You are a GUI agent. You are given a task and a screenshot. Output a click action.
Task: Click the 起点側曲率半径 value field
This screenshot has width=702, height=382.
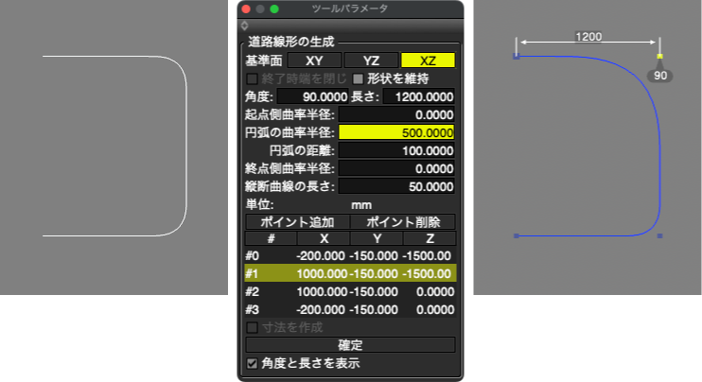click(396, 115)
